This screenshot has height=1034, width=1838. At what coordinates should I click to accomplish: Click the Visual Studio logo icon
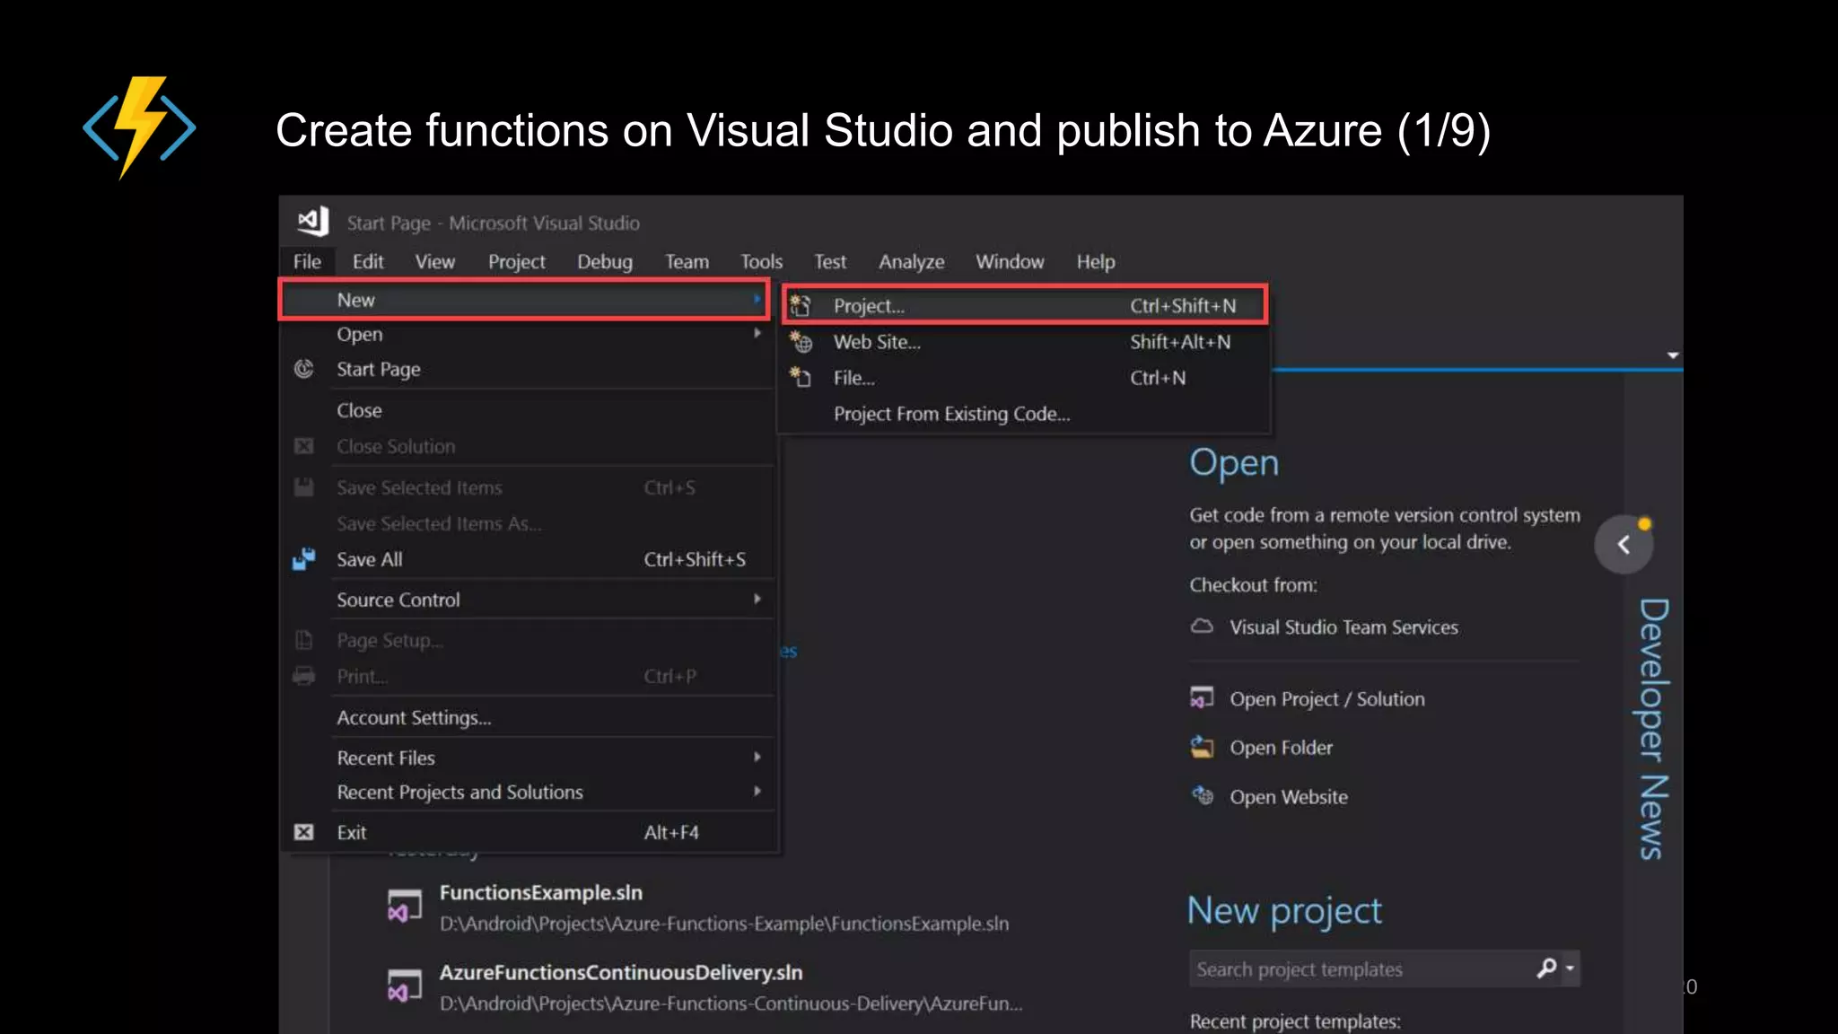click(x=313, y=221)
